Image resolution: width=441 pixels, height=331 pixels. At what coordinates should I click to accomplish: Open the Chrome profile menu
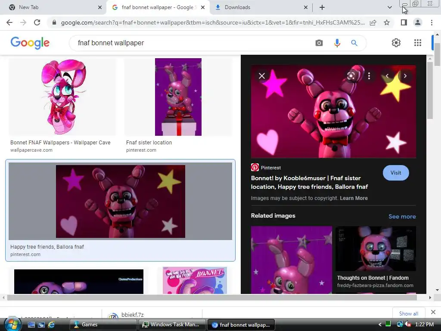(418, 22)
